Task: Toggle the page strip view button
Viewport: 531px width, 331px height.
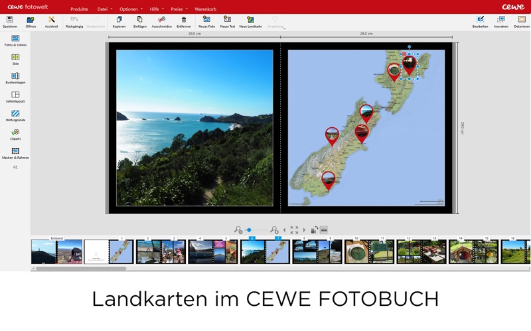Action: [324, 230]
